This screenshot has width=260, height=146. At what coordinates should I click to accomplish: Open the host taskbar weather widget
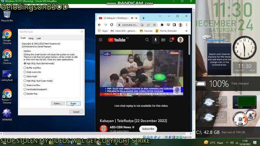pyautogui.click(x=214, y=142)
